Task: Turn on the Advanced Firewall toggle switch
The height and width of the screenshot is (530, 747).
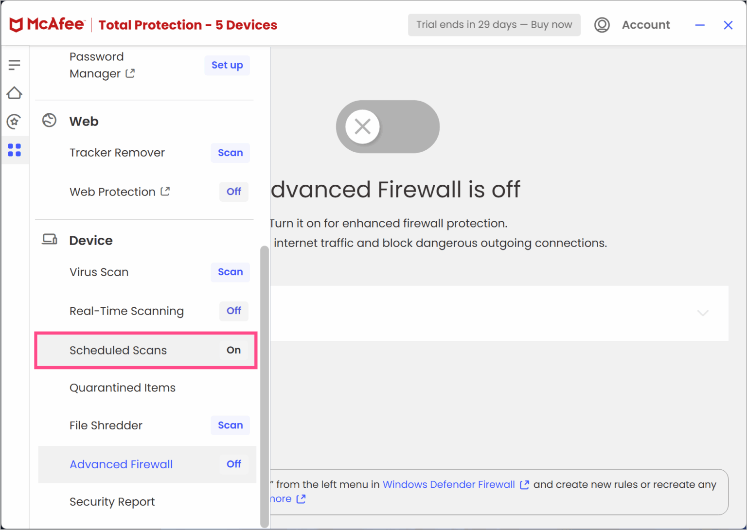Action: click(x=388, y=126)
